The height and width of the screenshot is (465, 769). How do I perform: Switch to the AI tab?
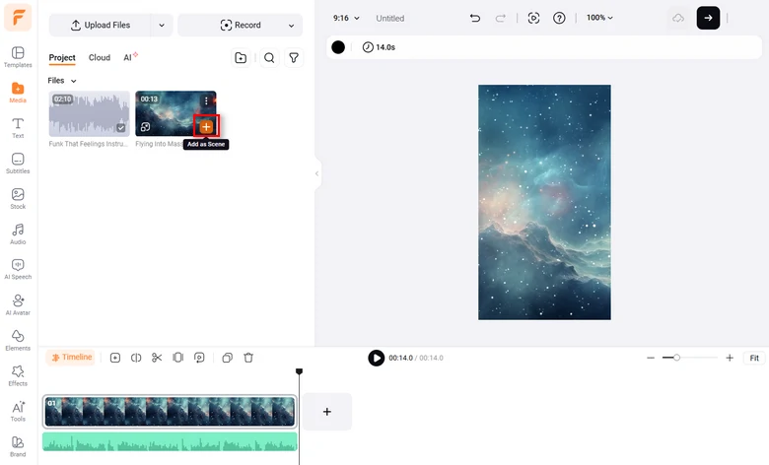129,57
